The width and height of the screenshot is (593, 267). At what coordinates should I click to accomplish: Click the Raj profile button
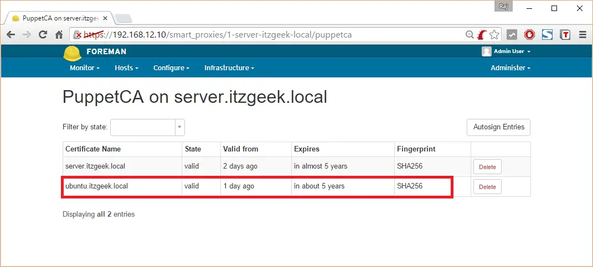pos(503,7)
